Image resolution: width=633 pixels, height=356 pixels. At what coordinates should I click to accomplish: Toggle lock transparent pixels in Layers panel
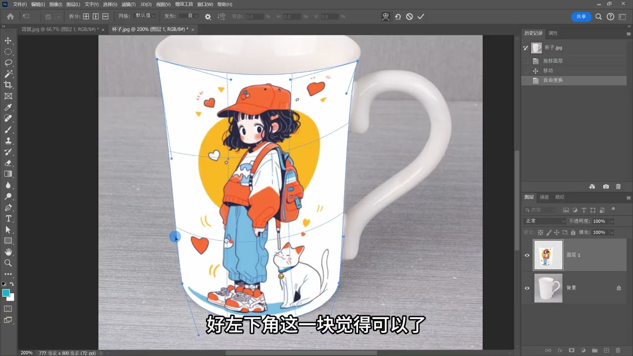pos(541,232)
